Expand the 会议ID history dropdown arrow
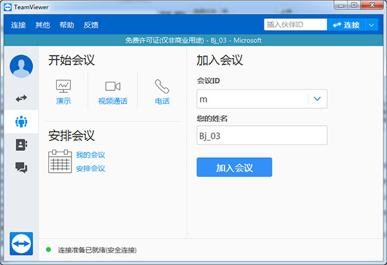The width and height of the screenshot is (387, 265). pyautogui.click(x=317, y=99)
